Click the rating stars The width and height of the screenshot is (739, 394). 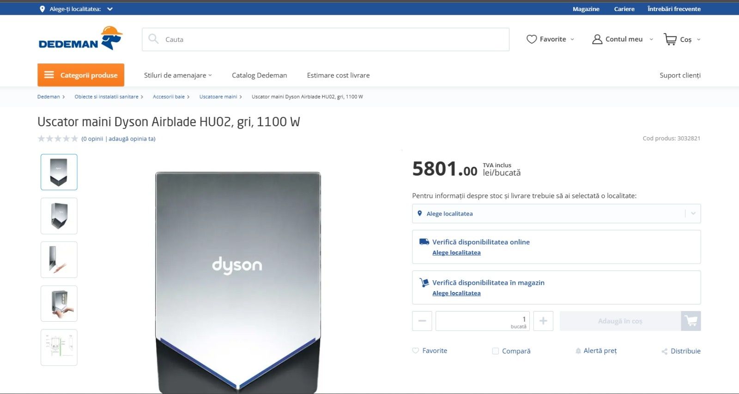coord(58,139)
